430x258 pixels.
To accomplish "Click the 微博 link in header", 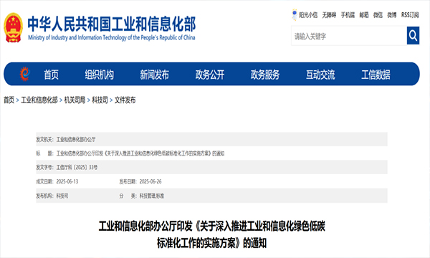I will 391,15.
